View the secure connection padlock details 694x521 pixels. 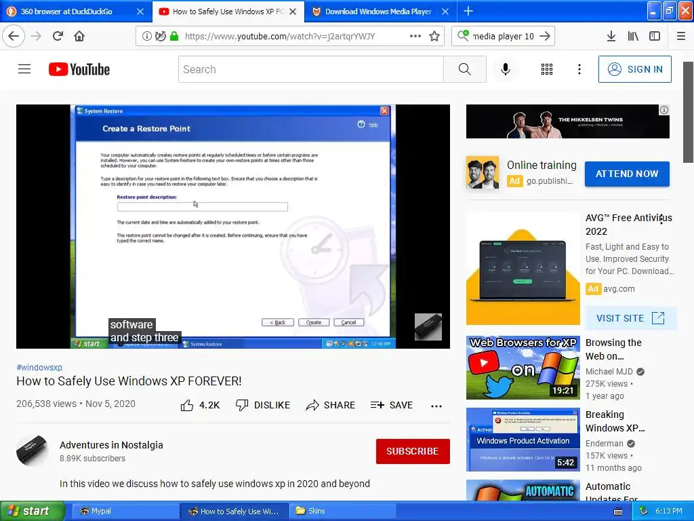coord(174,36)
